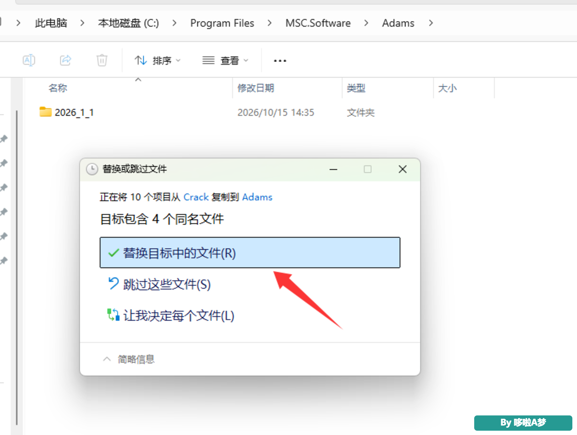Click the modified date 2026/10/15 14:35
The image size is (577, 435).
276,112
